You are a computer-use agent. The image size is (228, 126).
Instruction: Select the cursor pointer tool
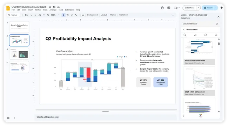tap(63, 15)
